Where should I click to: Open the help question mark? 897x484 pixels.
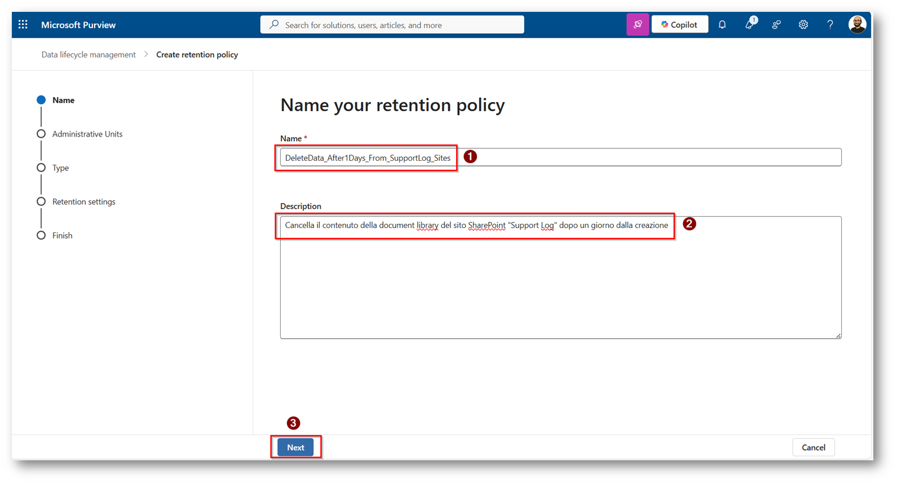pos(830,25)
